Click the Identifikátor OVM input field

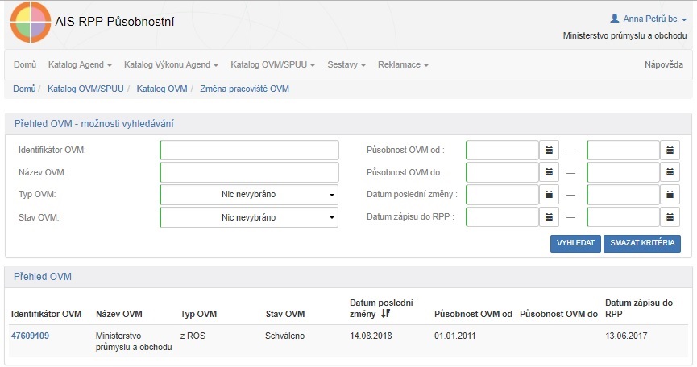(249, 151)
